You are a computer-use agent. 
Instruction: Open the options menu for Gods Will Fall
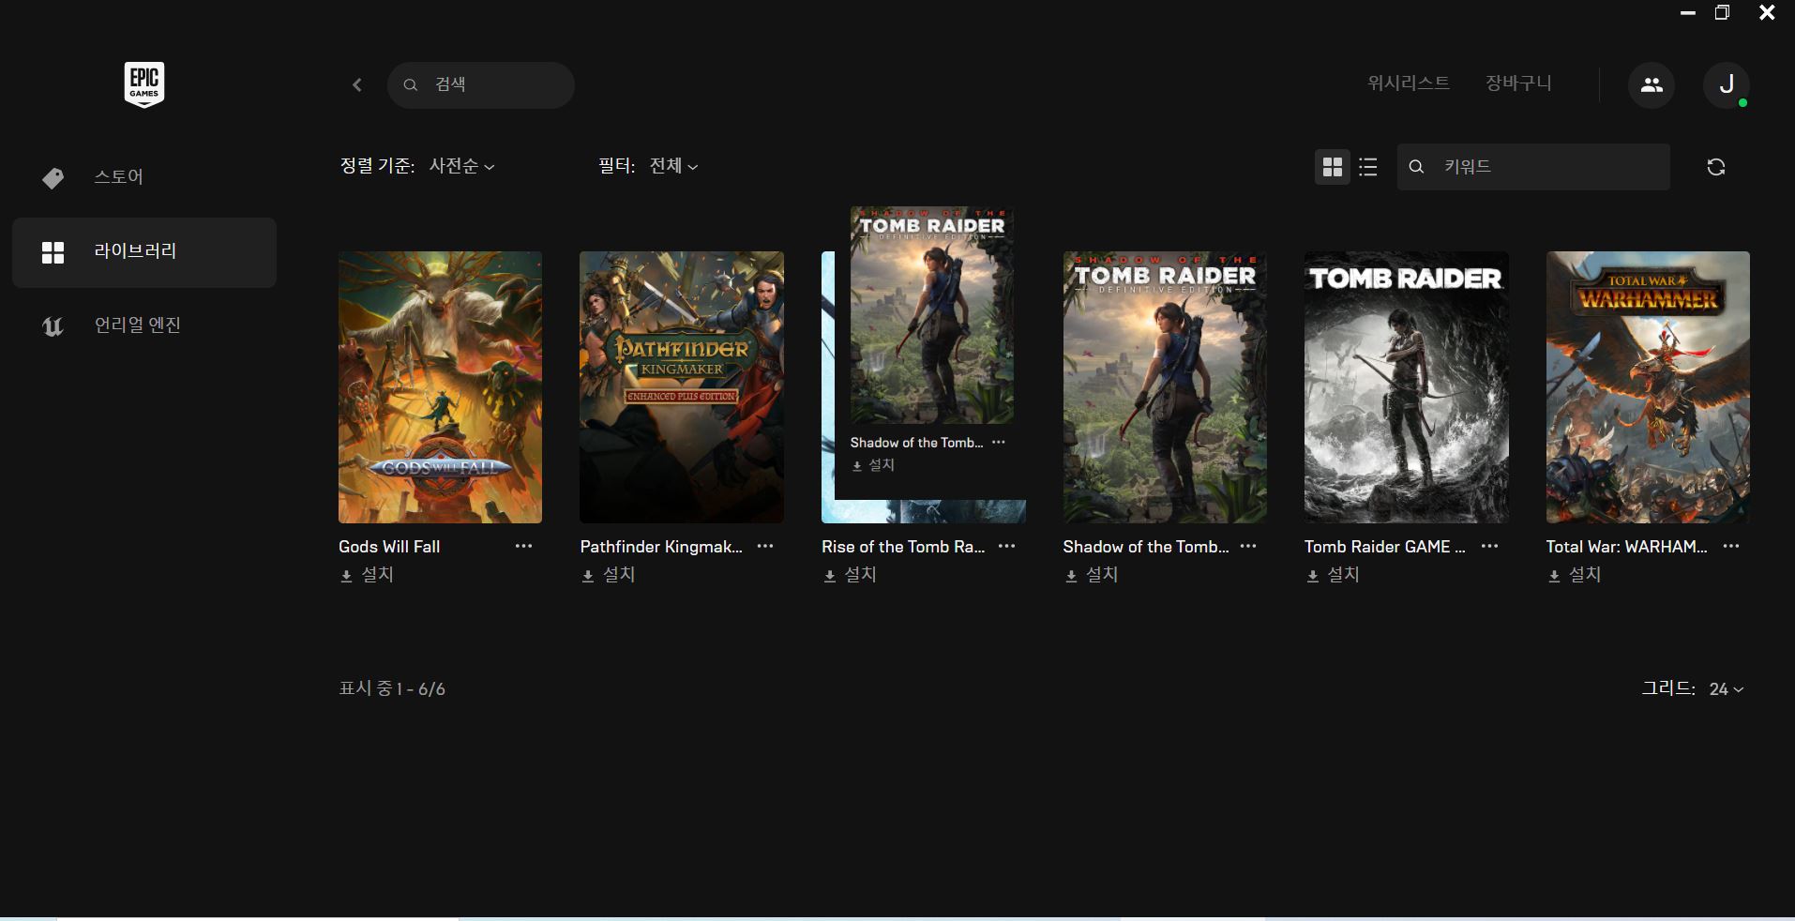(523, 546)
